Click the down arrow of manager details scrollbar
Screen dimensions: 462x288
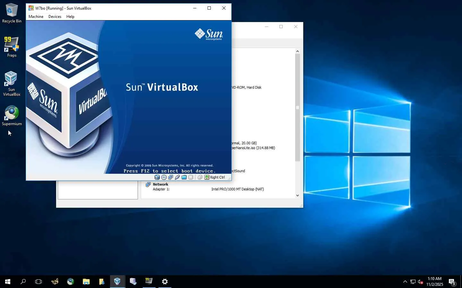pos(297,196)
